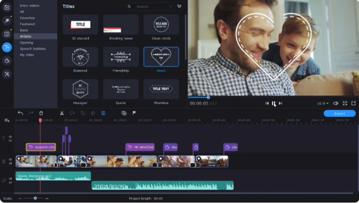Pause the preview playback
Viewport: 359px width, 203px height.
(274, 104)
